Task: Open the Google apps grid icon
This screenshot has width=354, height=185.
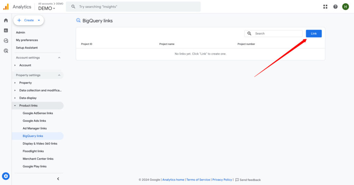Action: [x=325, y=7]
